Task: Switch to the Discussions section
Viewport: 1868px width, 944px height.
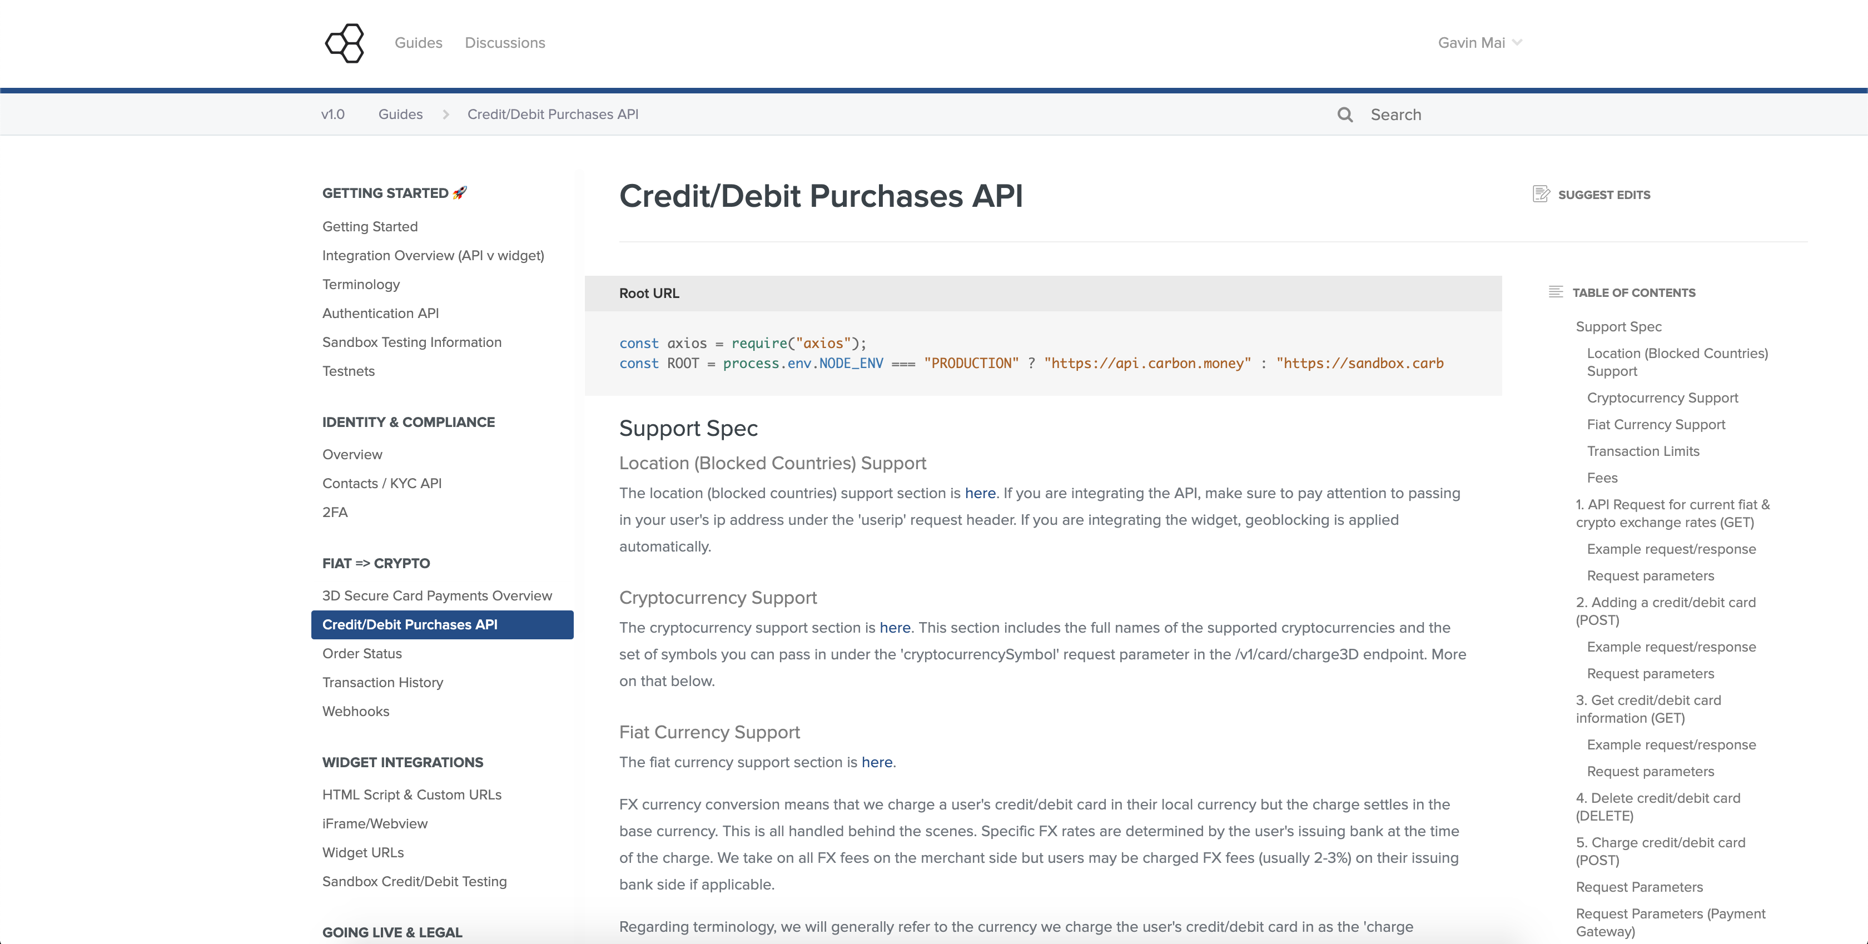Action: 505,43
